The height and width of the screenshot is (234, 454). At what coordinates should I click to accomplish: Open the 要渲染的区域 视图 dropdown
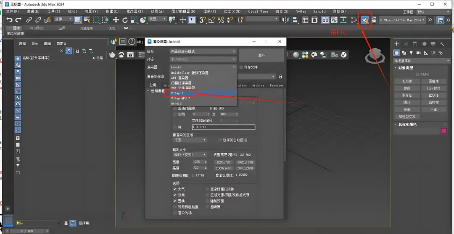(190, 140)
